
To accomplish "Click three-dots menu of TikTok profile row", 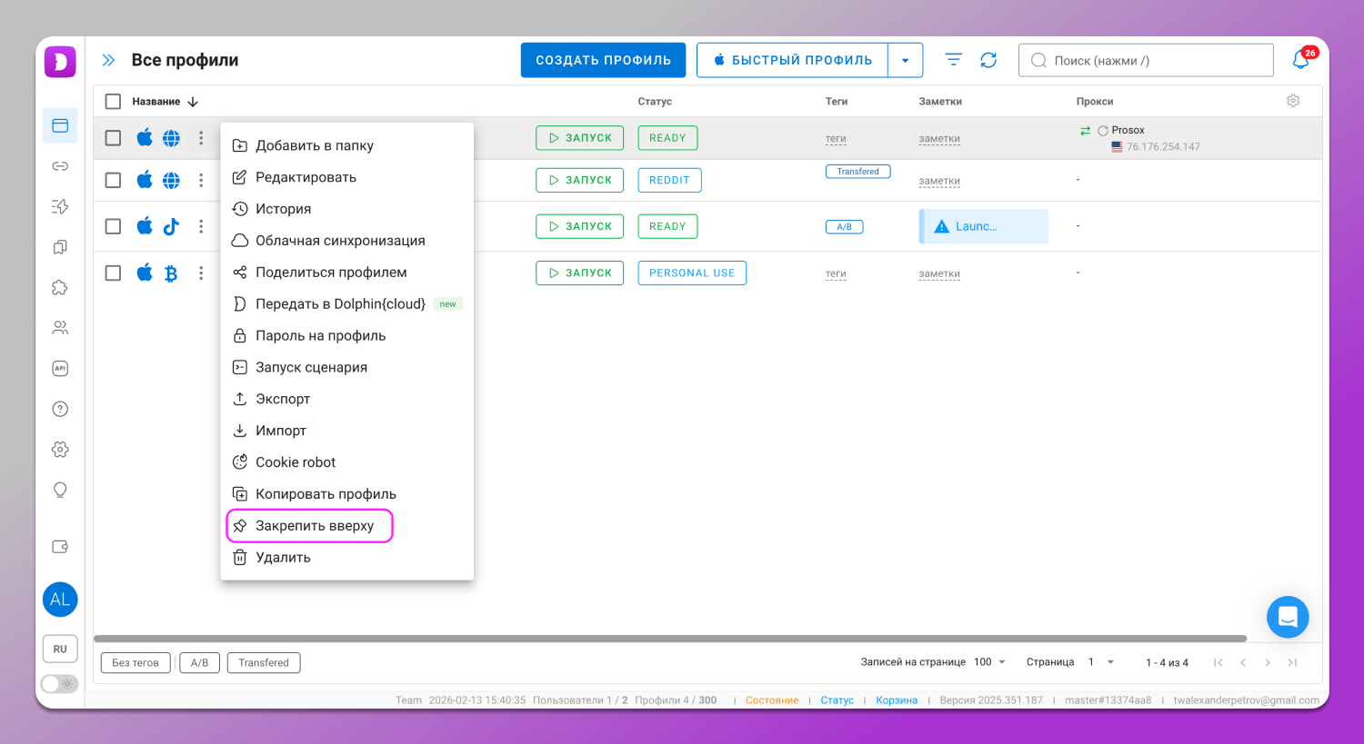I will [201, 226].
